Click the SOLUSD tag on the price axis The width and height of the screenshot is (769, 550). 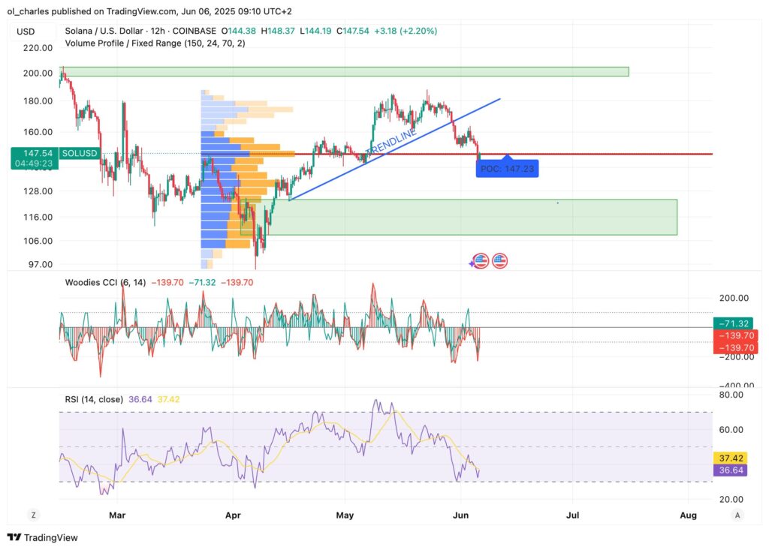pyautogui.click(x=77, y=152)
